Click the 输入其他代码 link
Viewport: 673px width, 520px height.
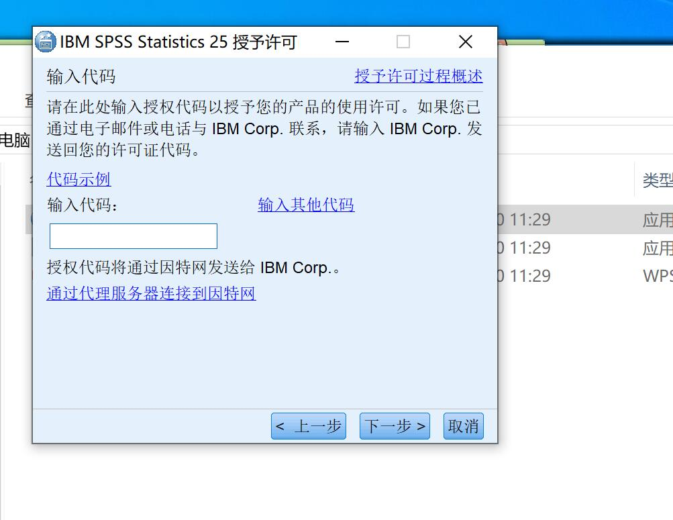pyautogui.click(x=306, y=205)
